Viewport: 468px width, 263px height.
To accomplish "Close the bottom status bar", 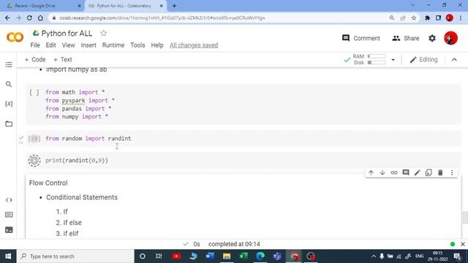I will coord(463,244).
